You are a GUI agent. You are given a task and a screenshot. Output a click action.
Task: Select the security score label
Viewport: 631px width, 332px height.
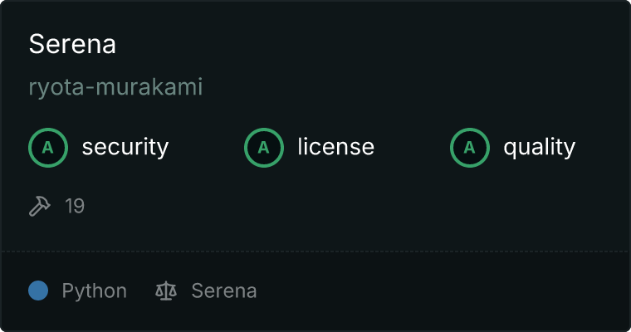coord(125,147)
